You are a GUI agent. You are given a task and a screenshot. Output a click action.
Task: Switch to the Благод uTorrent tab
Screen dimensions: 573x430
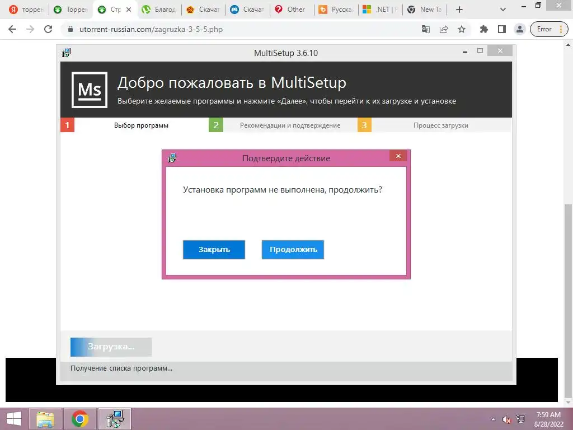pos(159,10)
